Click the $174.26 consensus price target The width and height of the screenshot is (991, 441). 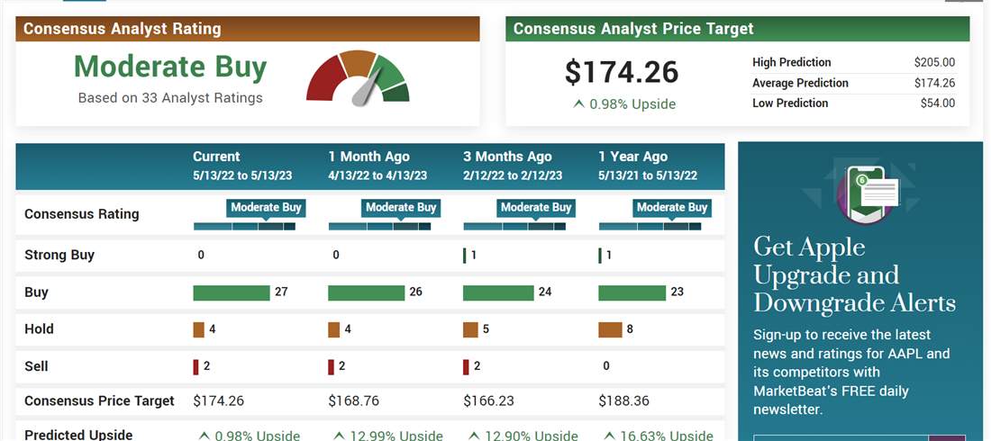click(x=622, y=72)
